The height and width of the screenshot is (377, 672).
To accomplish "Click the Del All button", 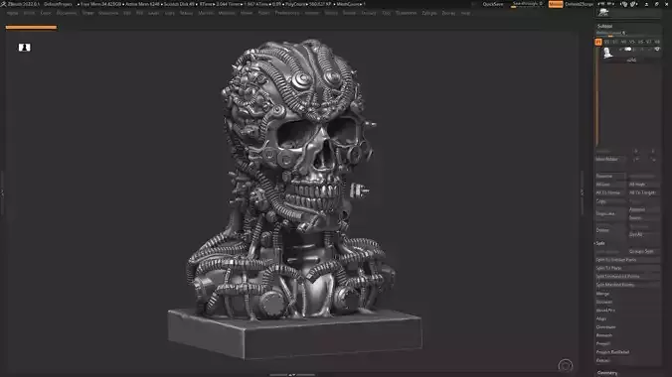I will coord(644,234).
